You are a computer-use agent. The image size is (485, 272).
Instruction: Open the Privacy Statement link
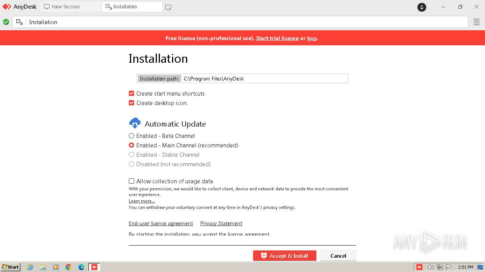pos(221,223)
